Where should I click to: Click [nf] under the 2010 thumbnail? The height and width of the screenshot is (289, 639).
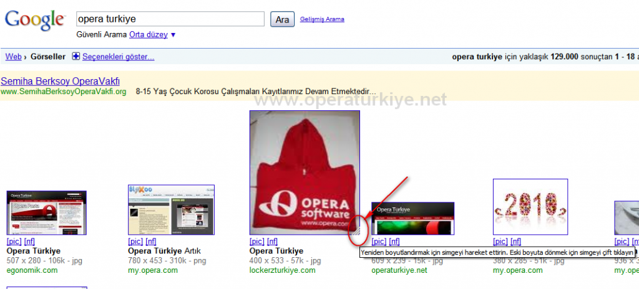click(516, 242)
